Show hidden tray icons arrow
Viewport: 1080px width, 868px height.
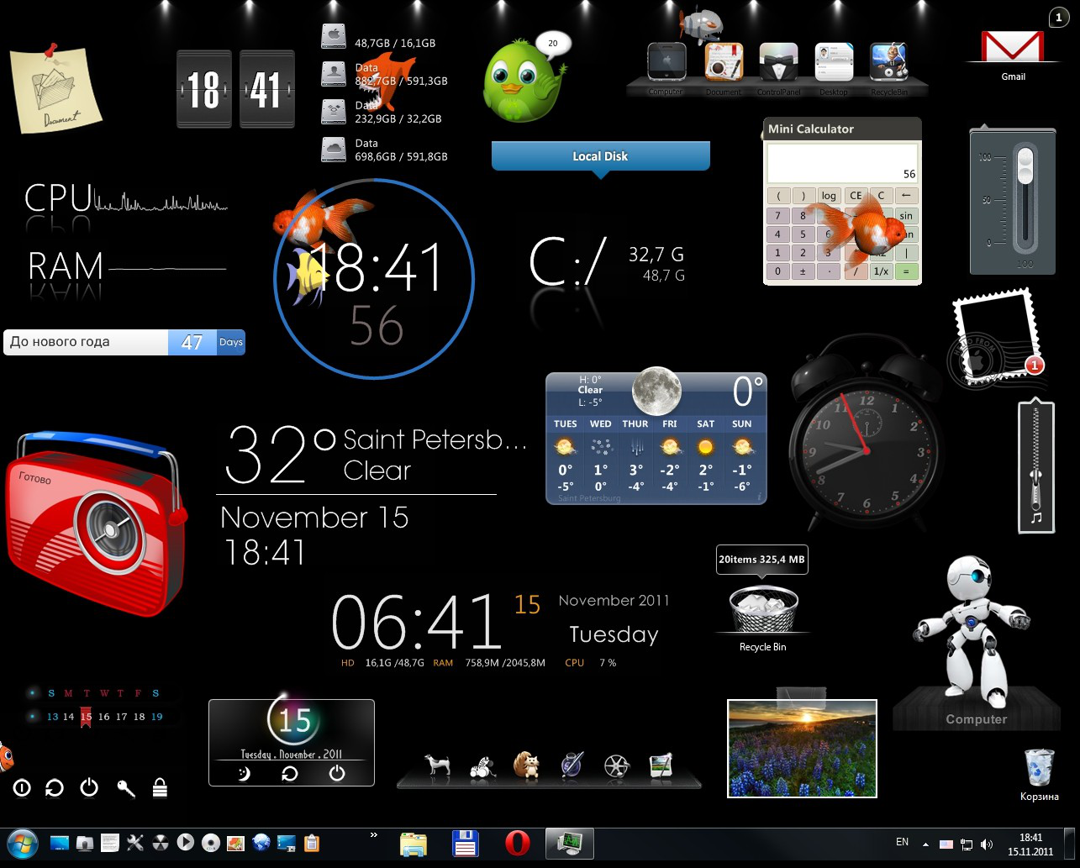coord(925,844)
